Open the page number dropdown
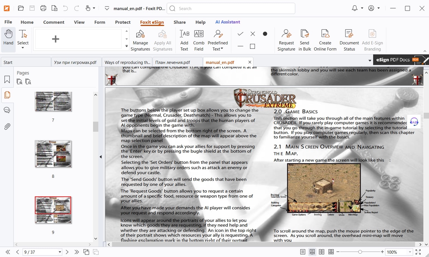 (60, 252)
